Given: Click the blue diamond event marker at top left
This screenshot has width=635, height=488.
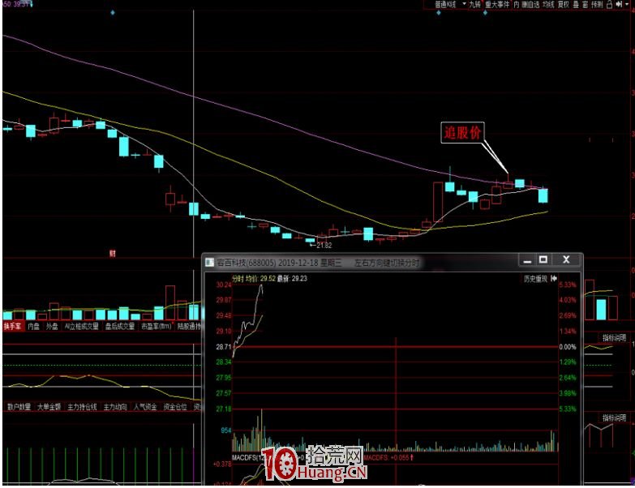Looking at the screenshot, I should 113,12.
